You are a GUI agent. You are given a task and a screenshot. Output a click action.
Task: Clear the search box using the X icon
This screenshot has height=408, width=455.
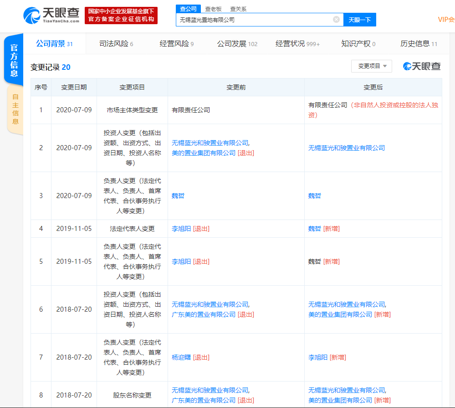tap(336, 20)
